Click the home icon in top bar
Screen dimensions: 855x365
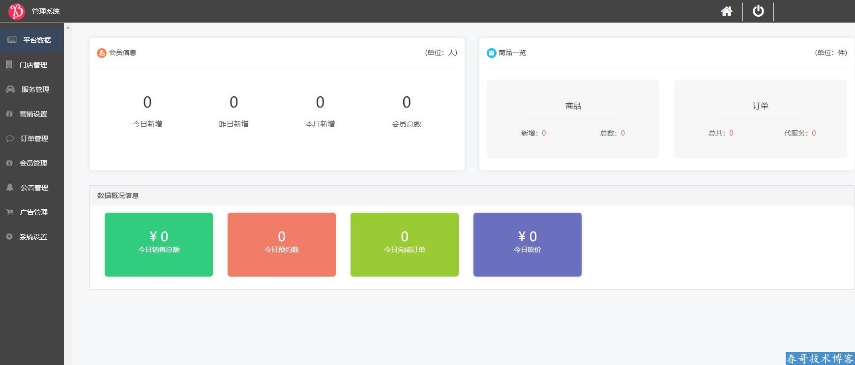pos(727,11)
